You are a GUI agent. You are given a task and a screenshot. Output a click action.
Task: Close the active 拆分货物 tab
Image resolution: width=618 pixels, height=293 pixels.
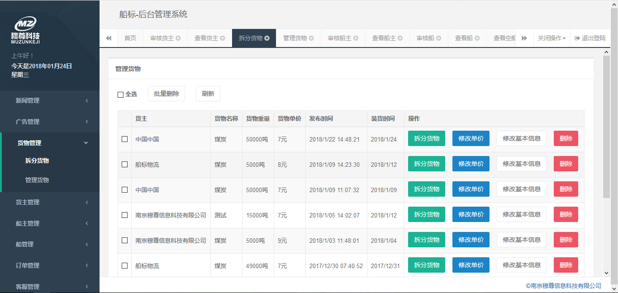point(267,38)
